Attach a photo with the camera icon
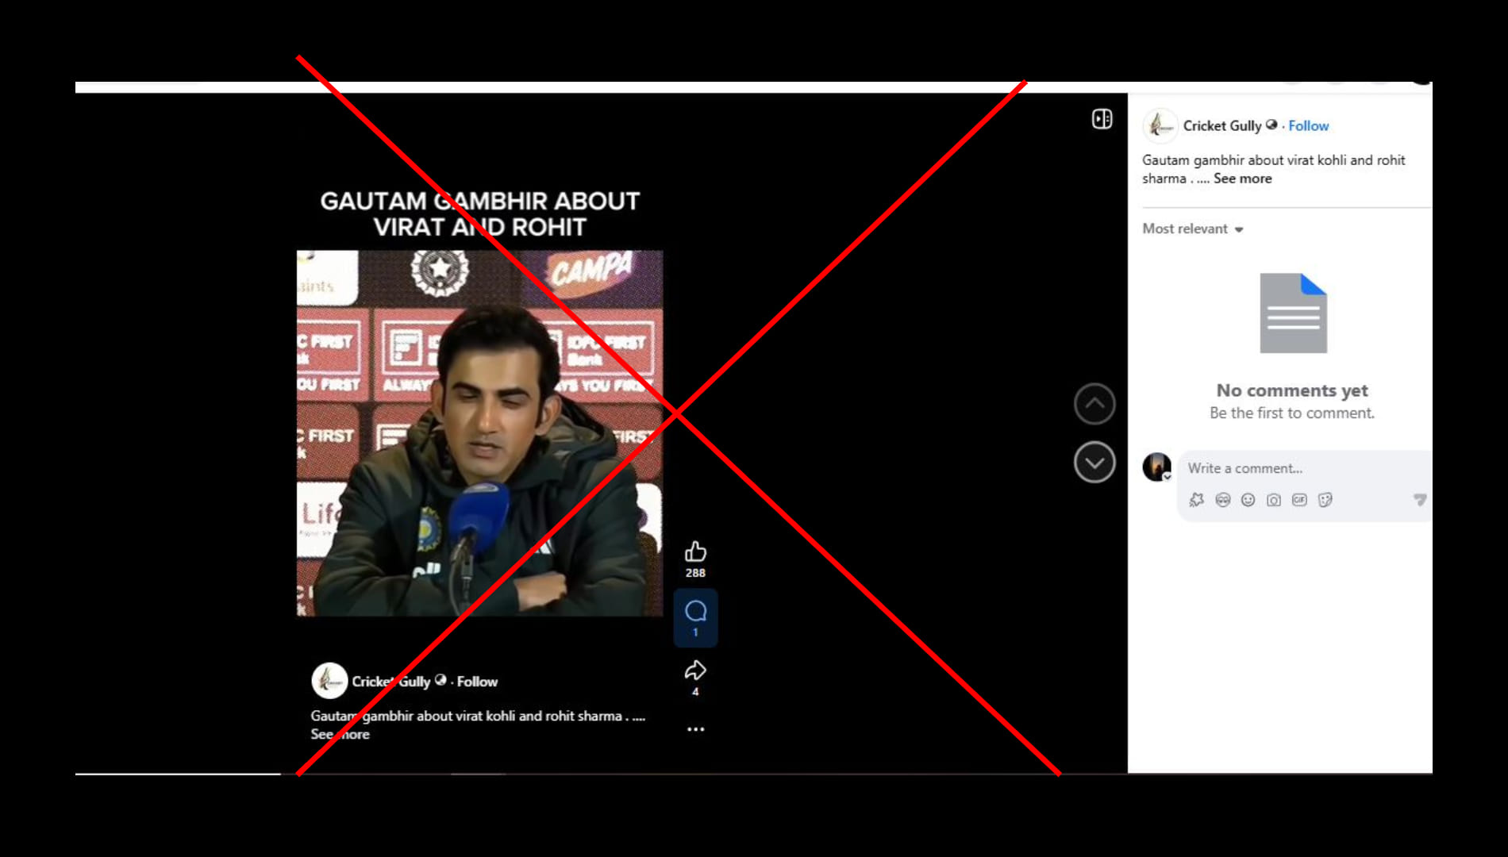This screenshot has width=1508, height=857. point(1273,500)
